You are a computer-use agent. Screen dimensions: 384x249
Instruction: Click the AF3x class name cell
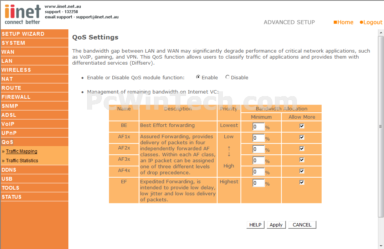coord(124,160)
